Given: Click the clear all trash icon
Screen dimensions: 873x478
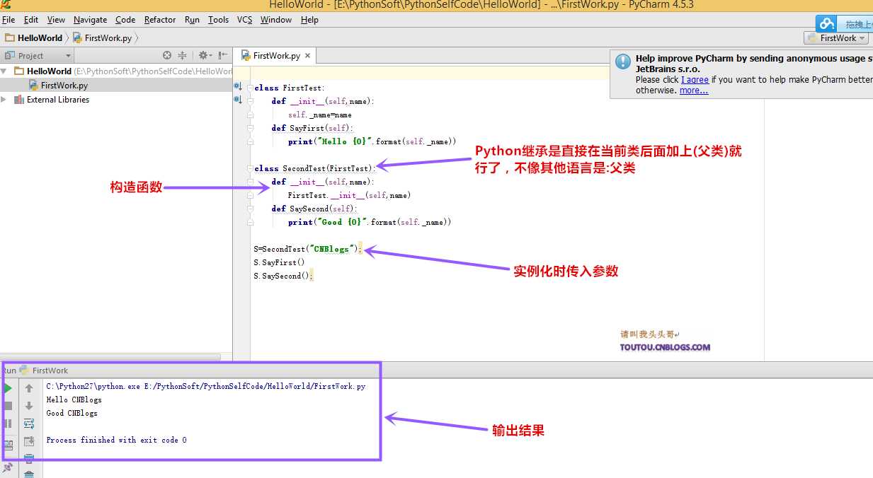Looking at the screenshot, I should [x=29, y=474].
